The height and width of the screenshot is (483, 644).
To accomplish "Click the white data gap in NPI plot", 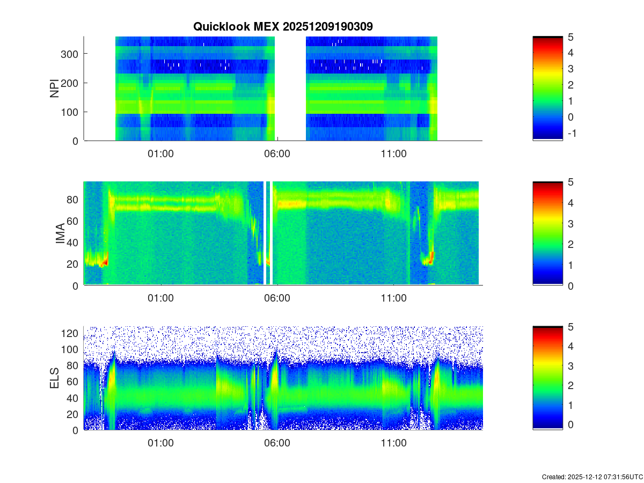I will tap(290, 89).
